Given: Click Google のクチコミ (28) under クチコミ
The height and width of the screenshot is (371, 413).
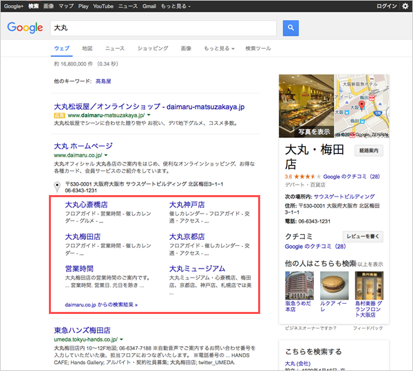Looking at the screenshot, I should click(x=315, y=247).
